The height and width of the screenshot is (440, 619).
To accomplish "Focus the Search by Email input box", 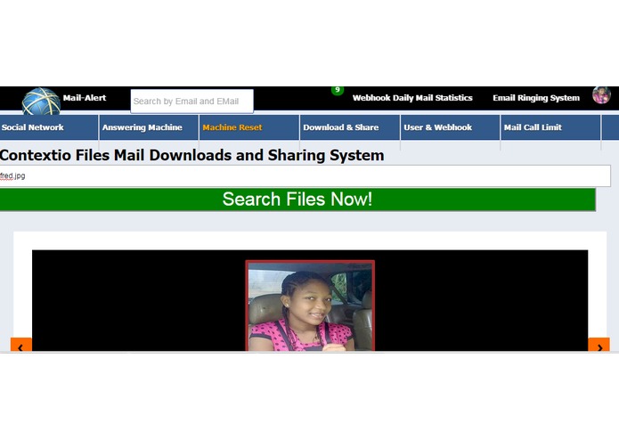I will (191, 101).
